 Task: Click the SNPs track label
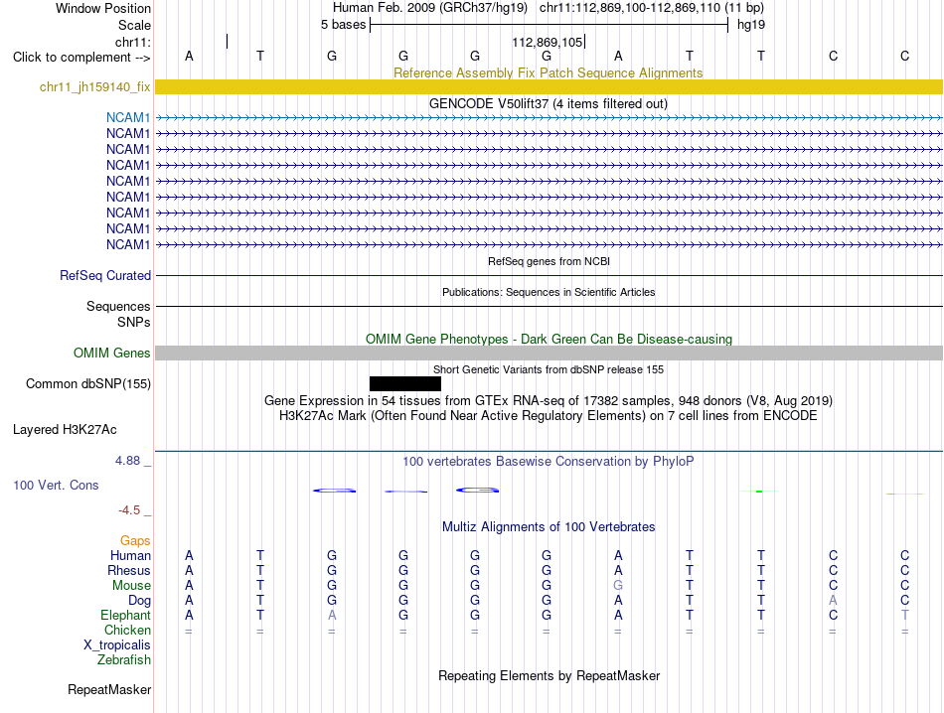[x=134, y=322]
